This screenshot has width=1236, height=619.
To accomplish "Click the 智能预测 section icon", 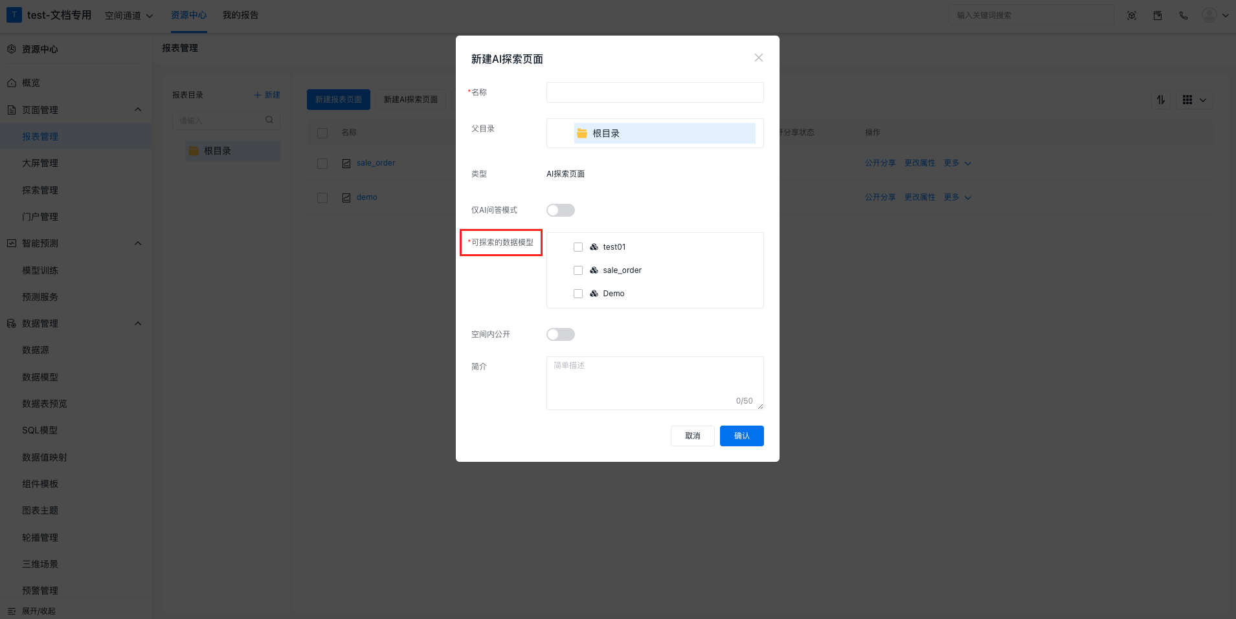I will (x=12, y=243).
